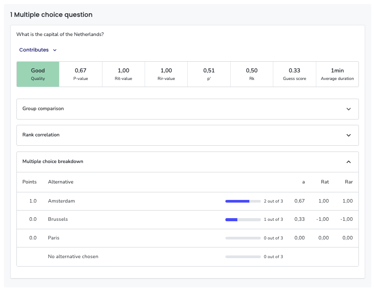Click the Rit-value stat tile
This screenshot has width=374, height=291.
[x=123, y=74]
